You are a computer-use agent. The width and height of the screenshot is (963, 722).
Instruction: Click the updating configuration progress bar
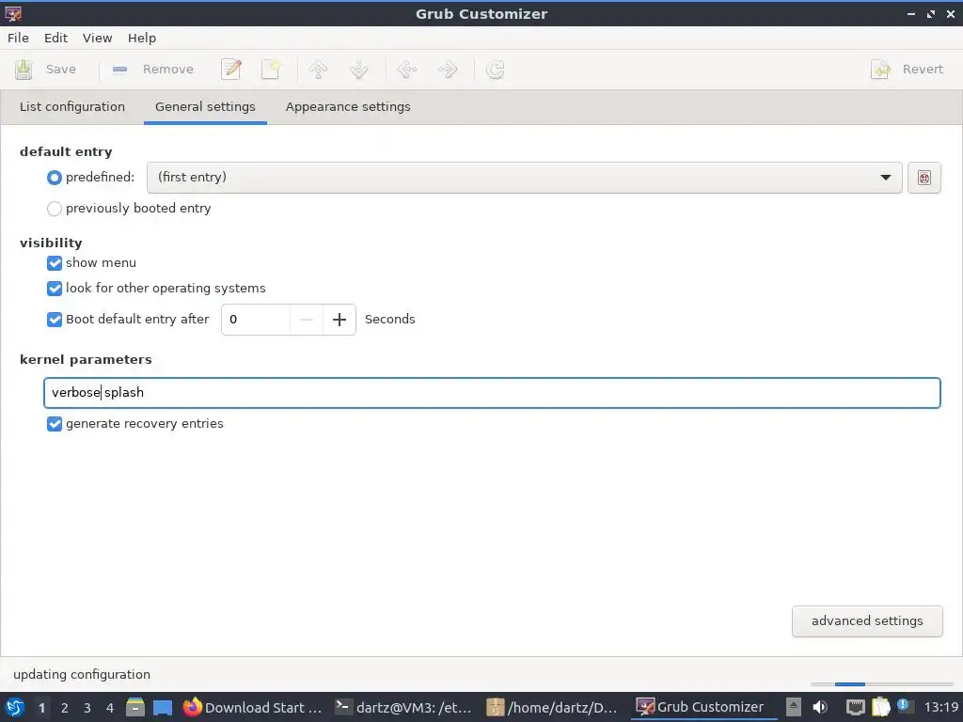[x=881, y=684]
